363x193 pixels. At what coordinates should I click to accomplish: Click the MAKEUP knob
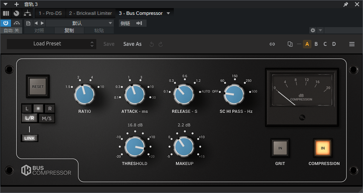point(184,146)
